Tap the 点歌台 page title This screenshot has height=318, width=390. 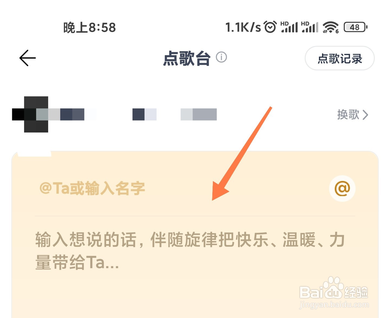tap(187, 58)
